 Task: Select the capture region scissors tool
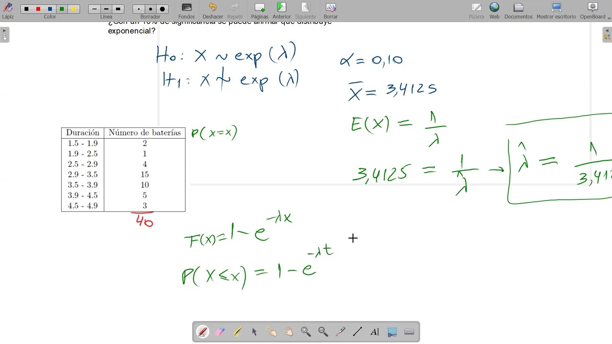coord(392,332)
